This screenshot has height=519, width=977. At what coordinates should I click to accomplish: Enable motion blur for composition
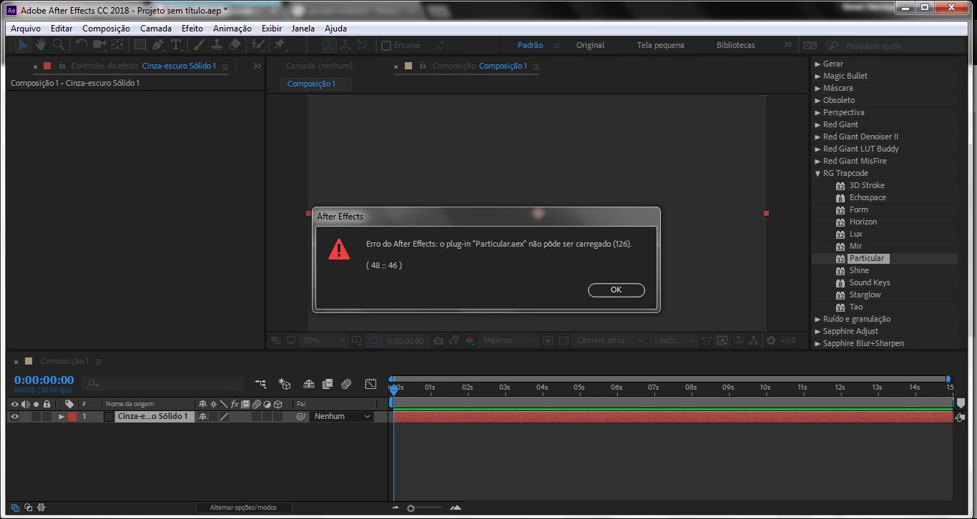pyautogui.click(x=346, y=384)
